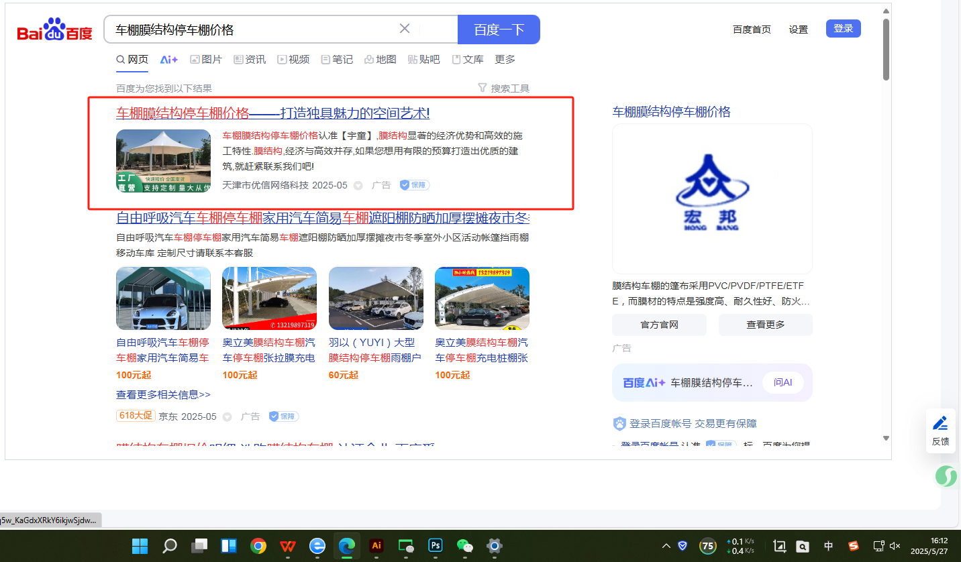Viewport: 961px width, 562px height.
Task: Expand the arrow next to 天津市优信网络科技 2025-05
Action: pos(358,186)
